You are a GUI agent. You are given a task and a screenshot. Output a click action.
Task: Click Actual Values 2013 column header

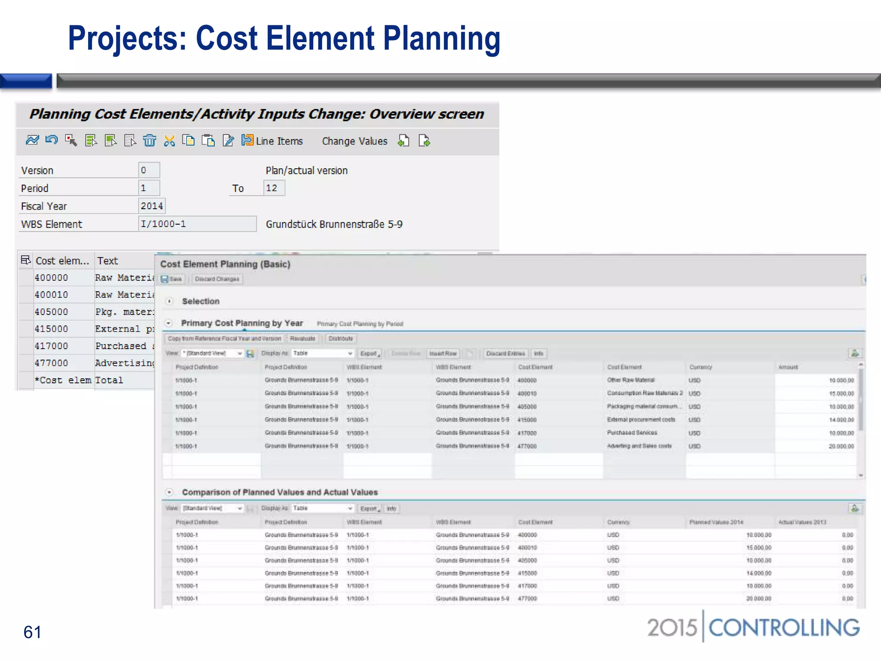pos(802,522)
